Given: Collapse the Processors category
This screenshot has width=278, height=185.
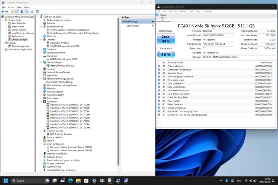Looking at the screenshot, I should [x=41, y=102].
